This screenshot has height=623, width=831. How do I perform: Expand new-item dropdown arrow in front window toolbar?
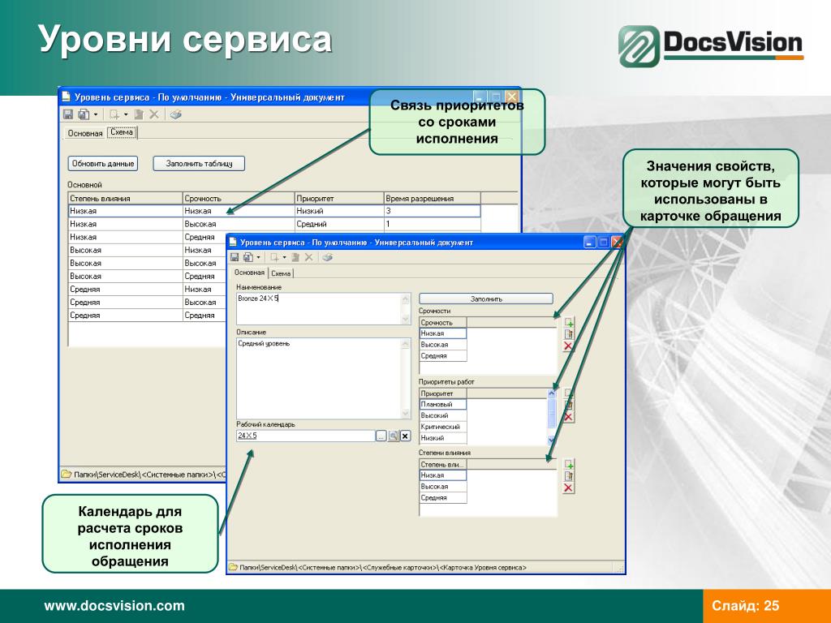284,257
